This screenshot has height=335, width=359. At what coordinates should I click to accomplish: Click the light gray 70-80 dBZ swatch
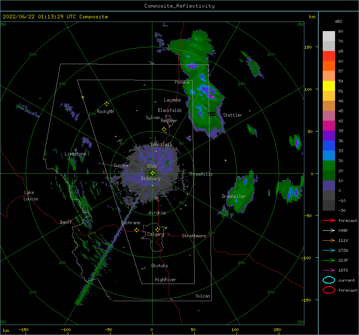pyautogui.click(x=329, y=36)
